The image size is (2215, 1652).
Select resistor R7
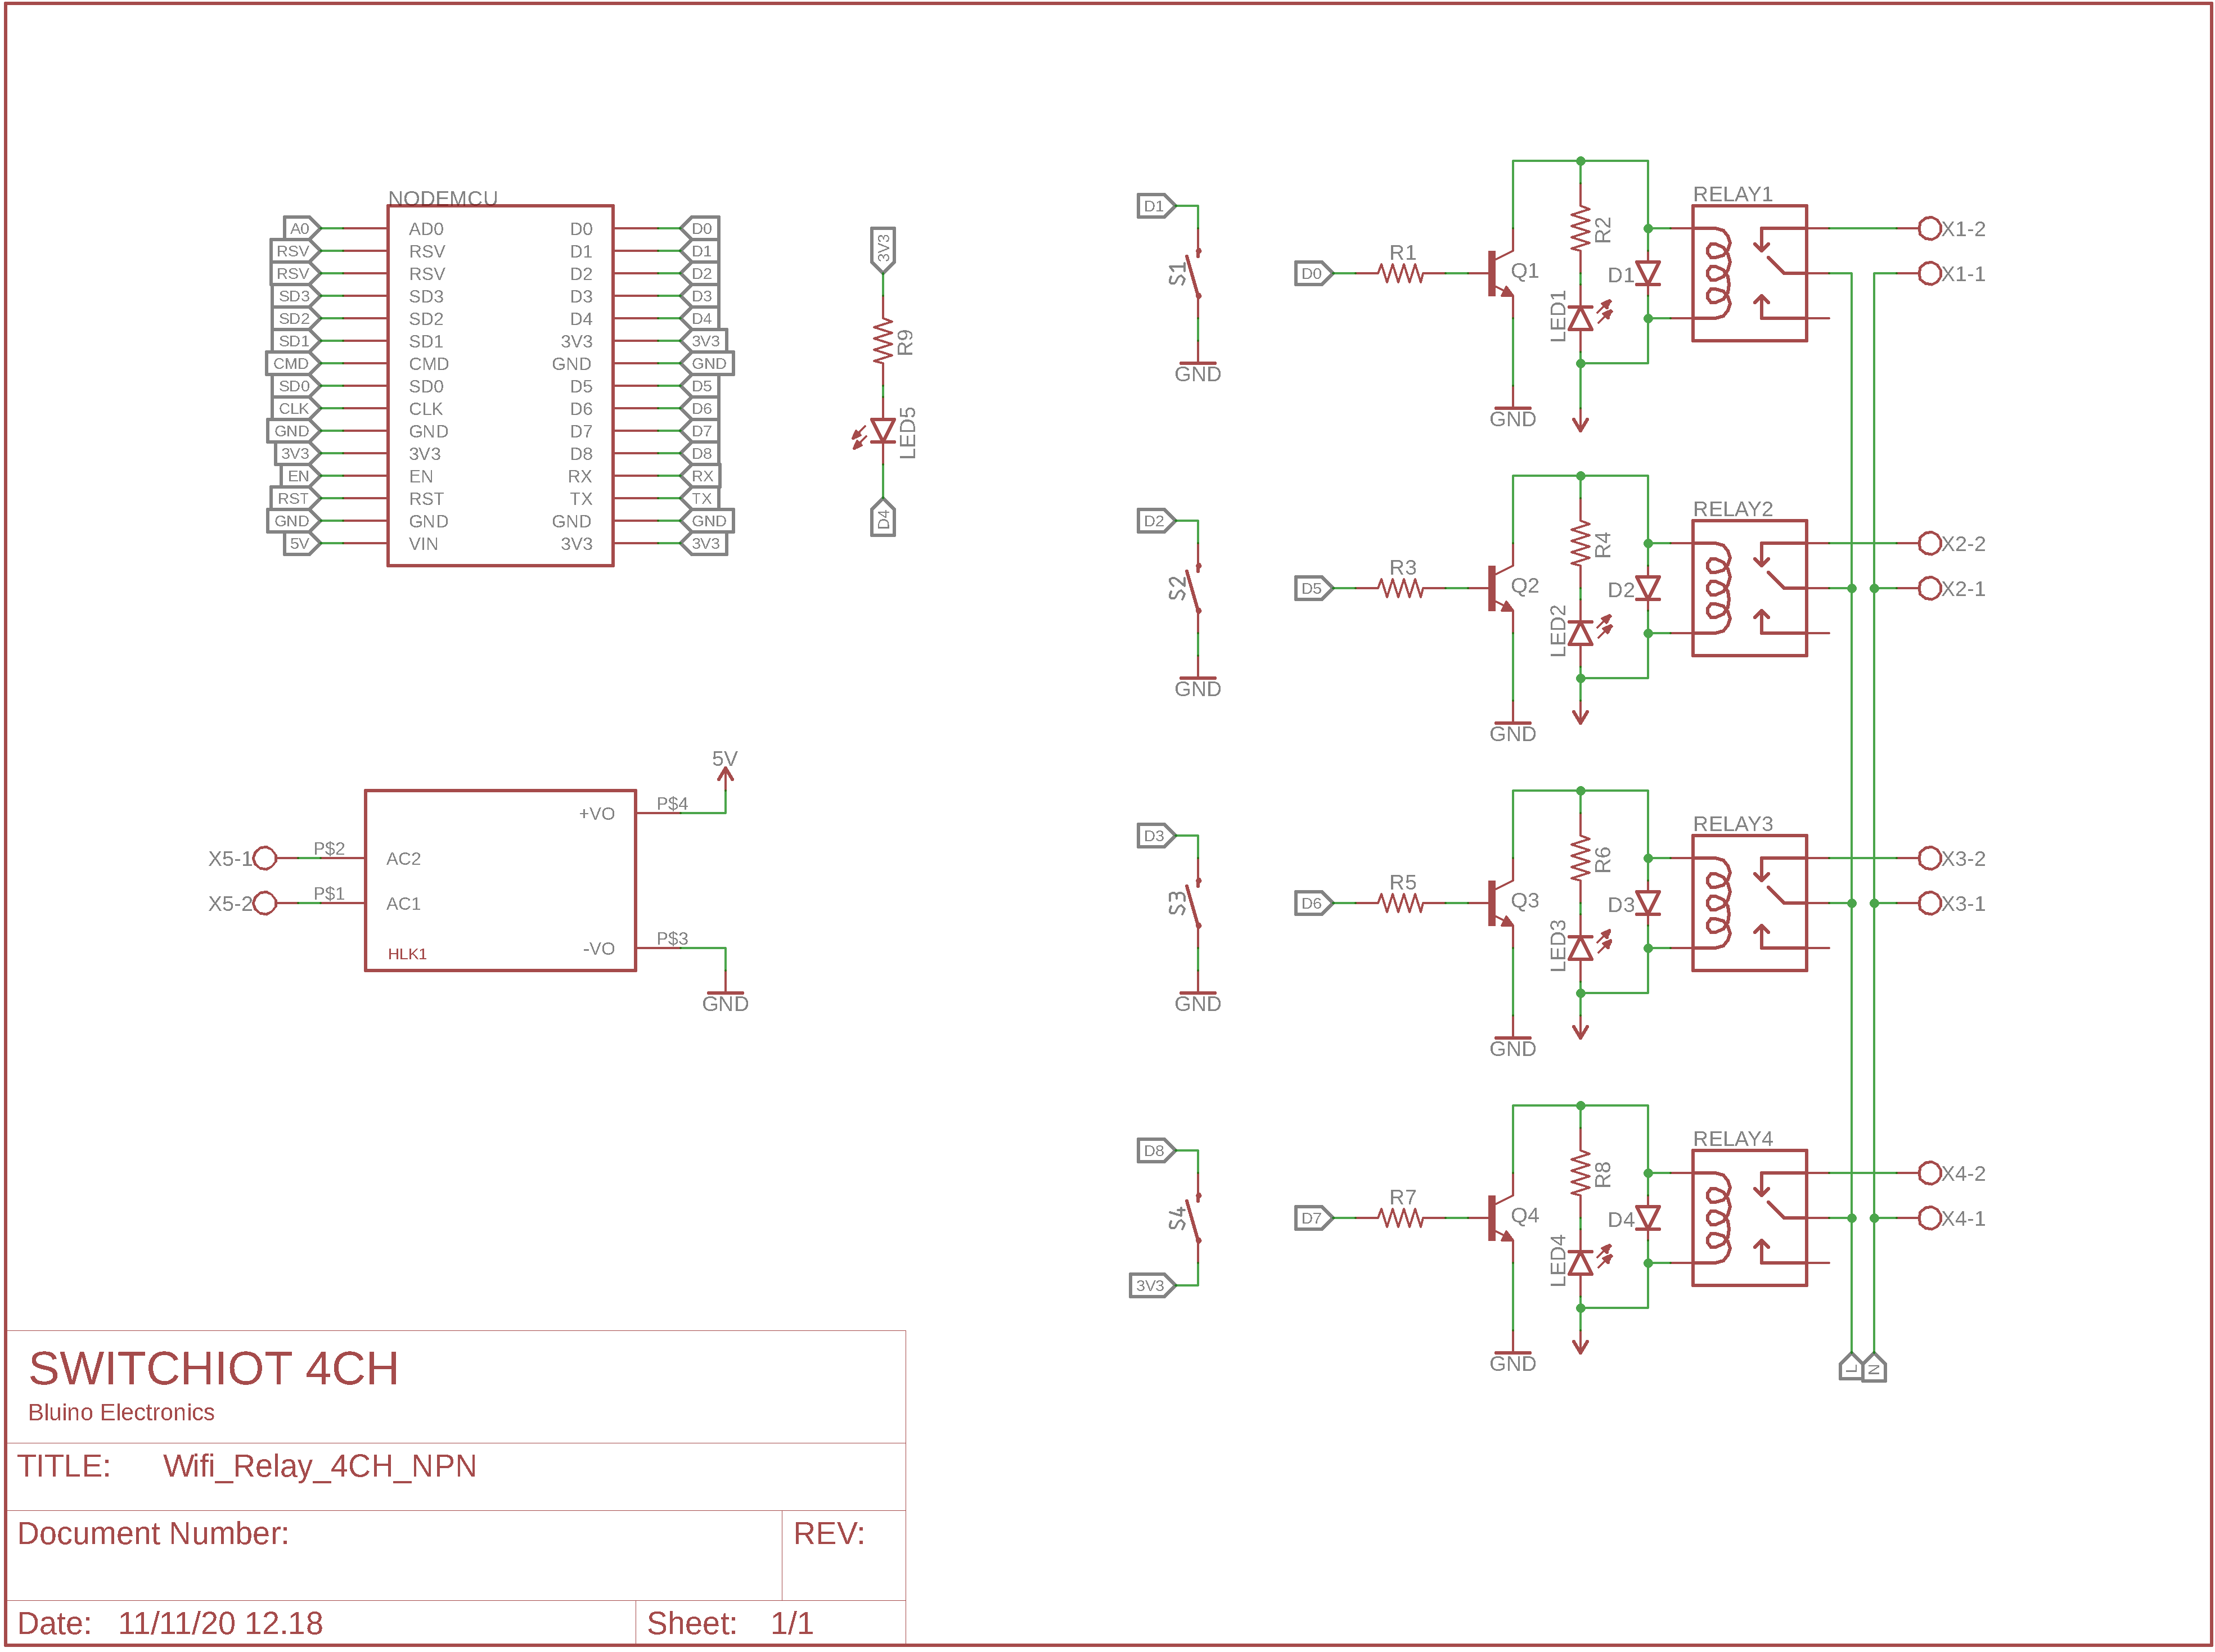coord(1401,1218)
